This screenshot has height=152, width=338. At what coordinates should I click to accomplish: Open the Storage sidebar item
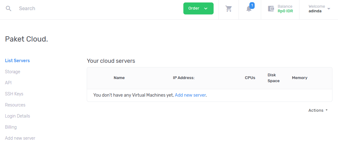[13, 72]
